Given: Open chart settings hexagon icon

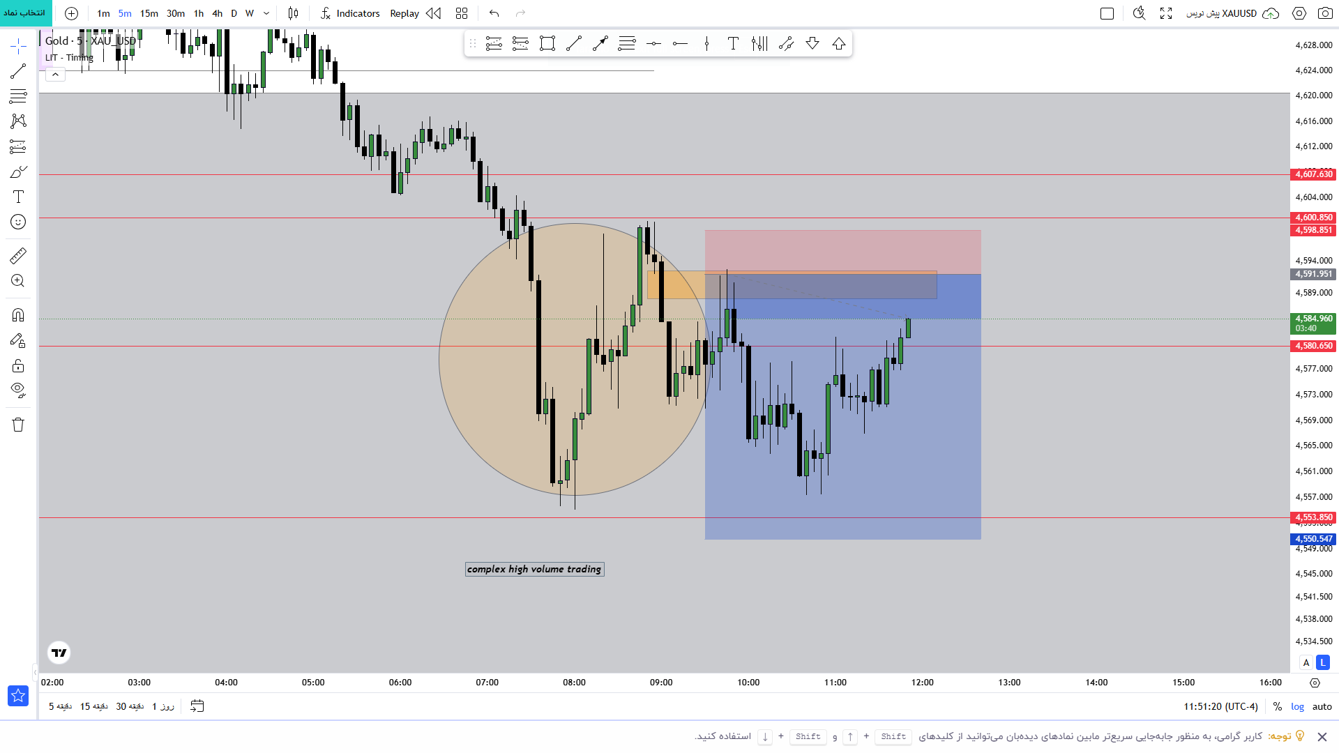Looking at the screenshot, I should click(1299, 13).
